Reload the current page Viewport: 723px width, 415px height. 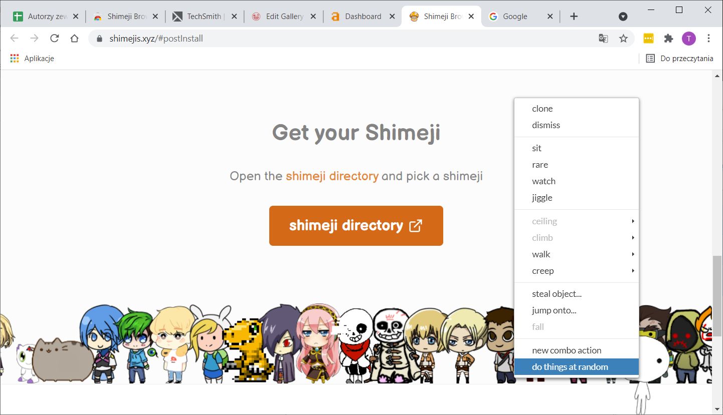55,39
